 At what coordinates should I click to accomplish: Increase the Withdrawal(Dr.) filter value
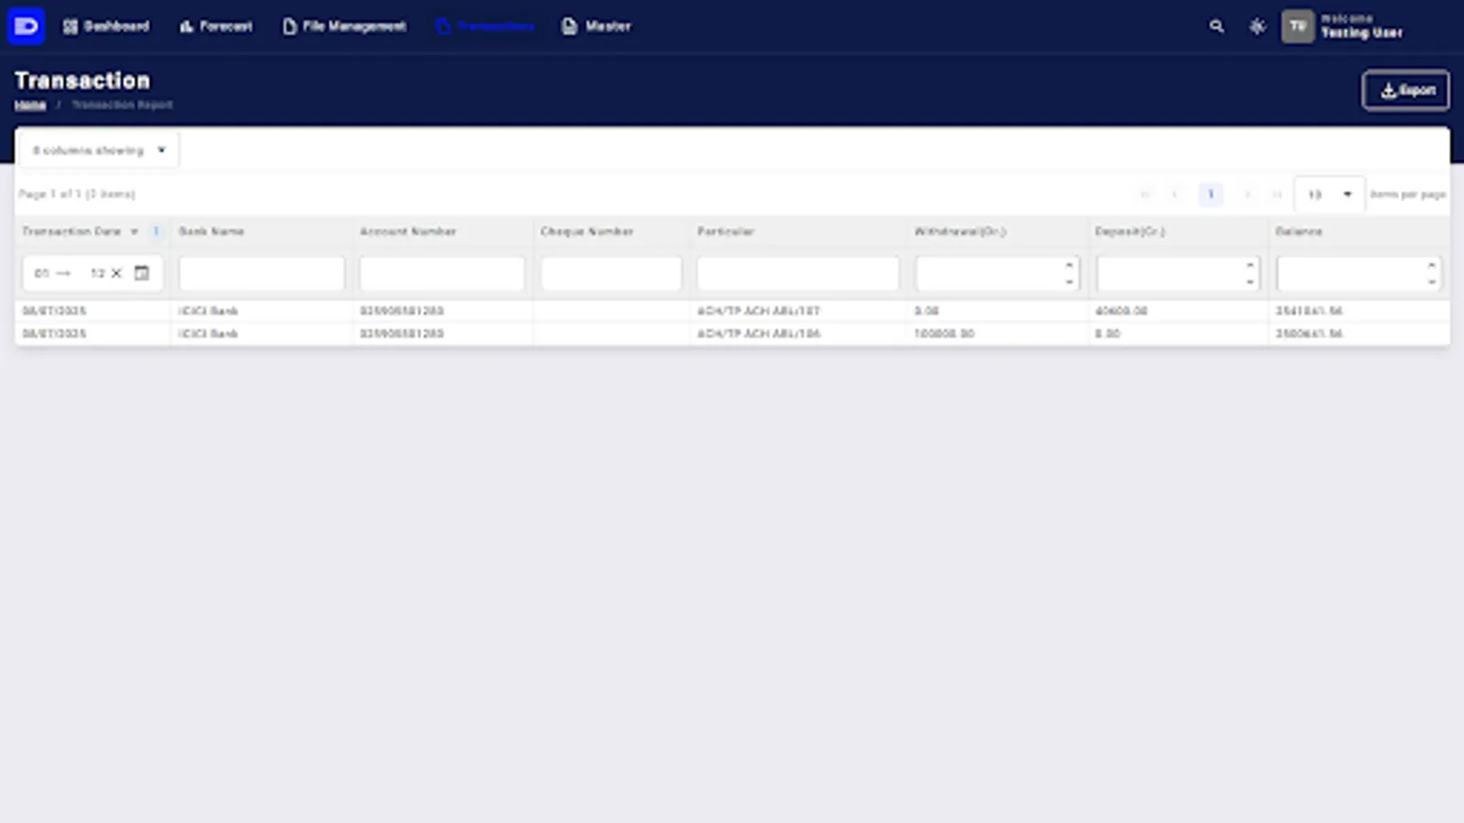click(1069, 266)
